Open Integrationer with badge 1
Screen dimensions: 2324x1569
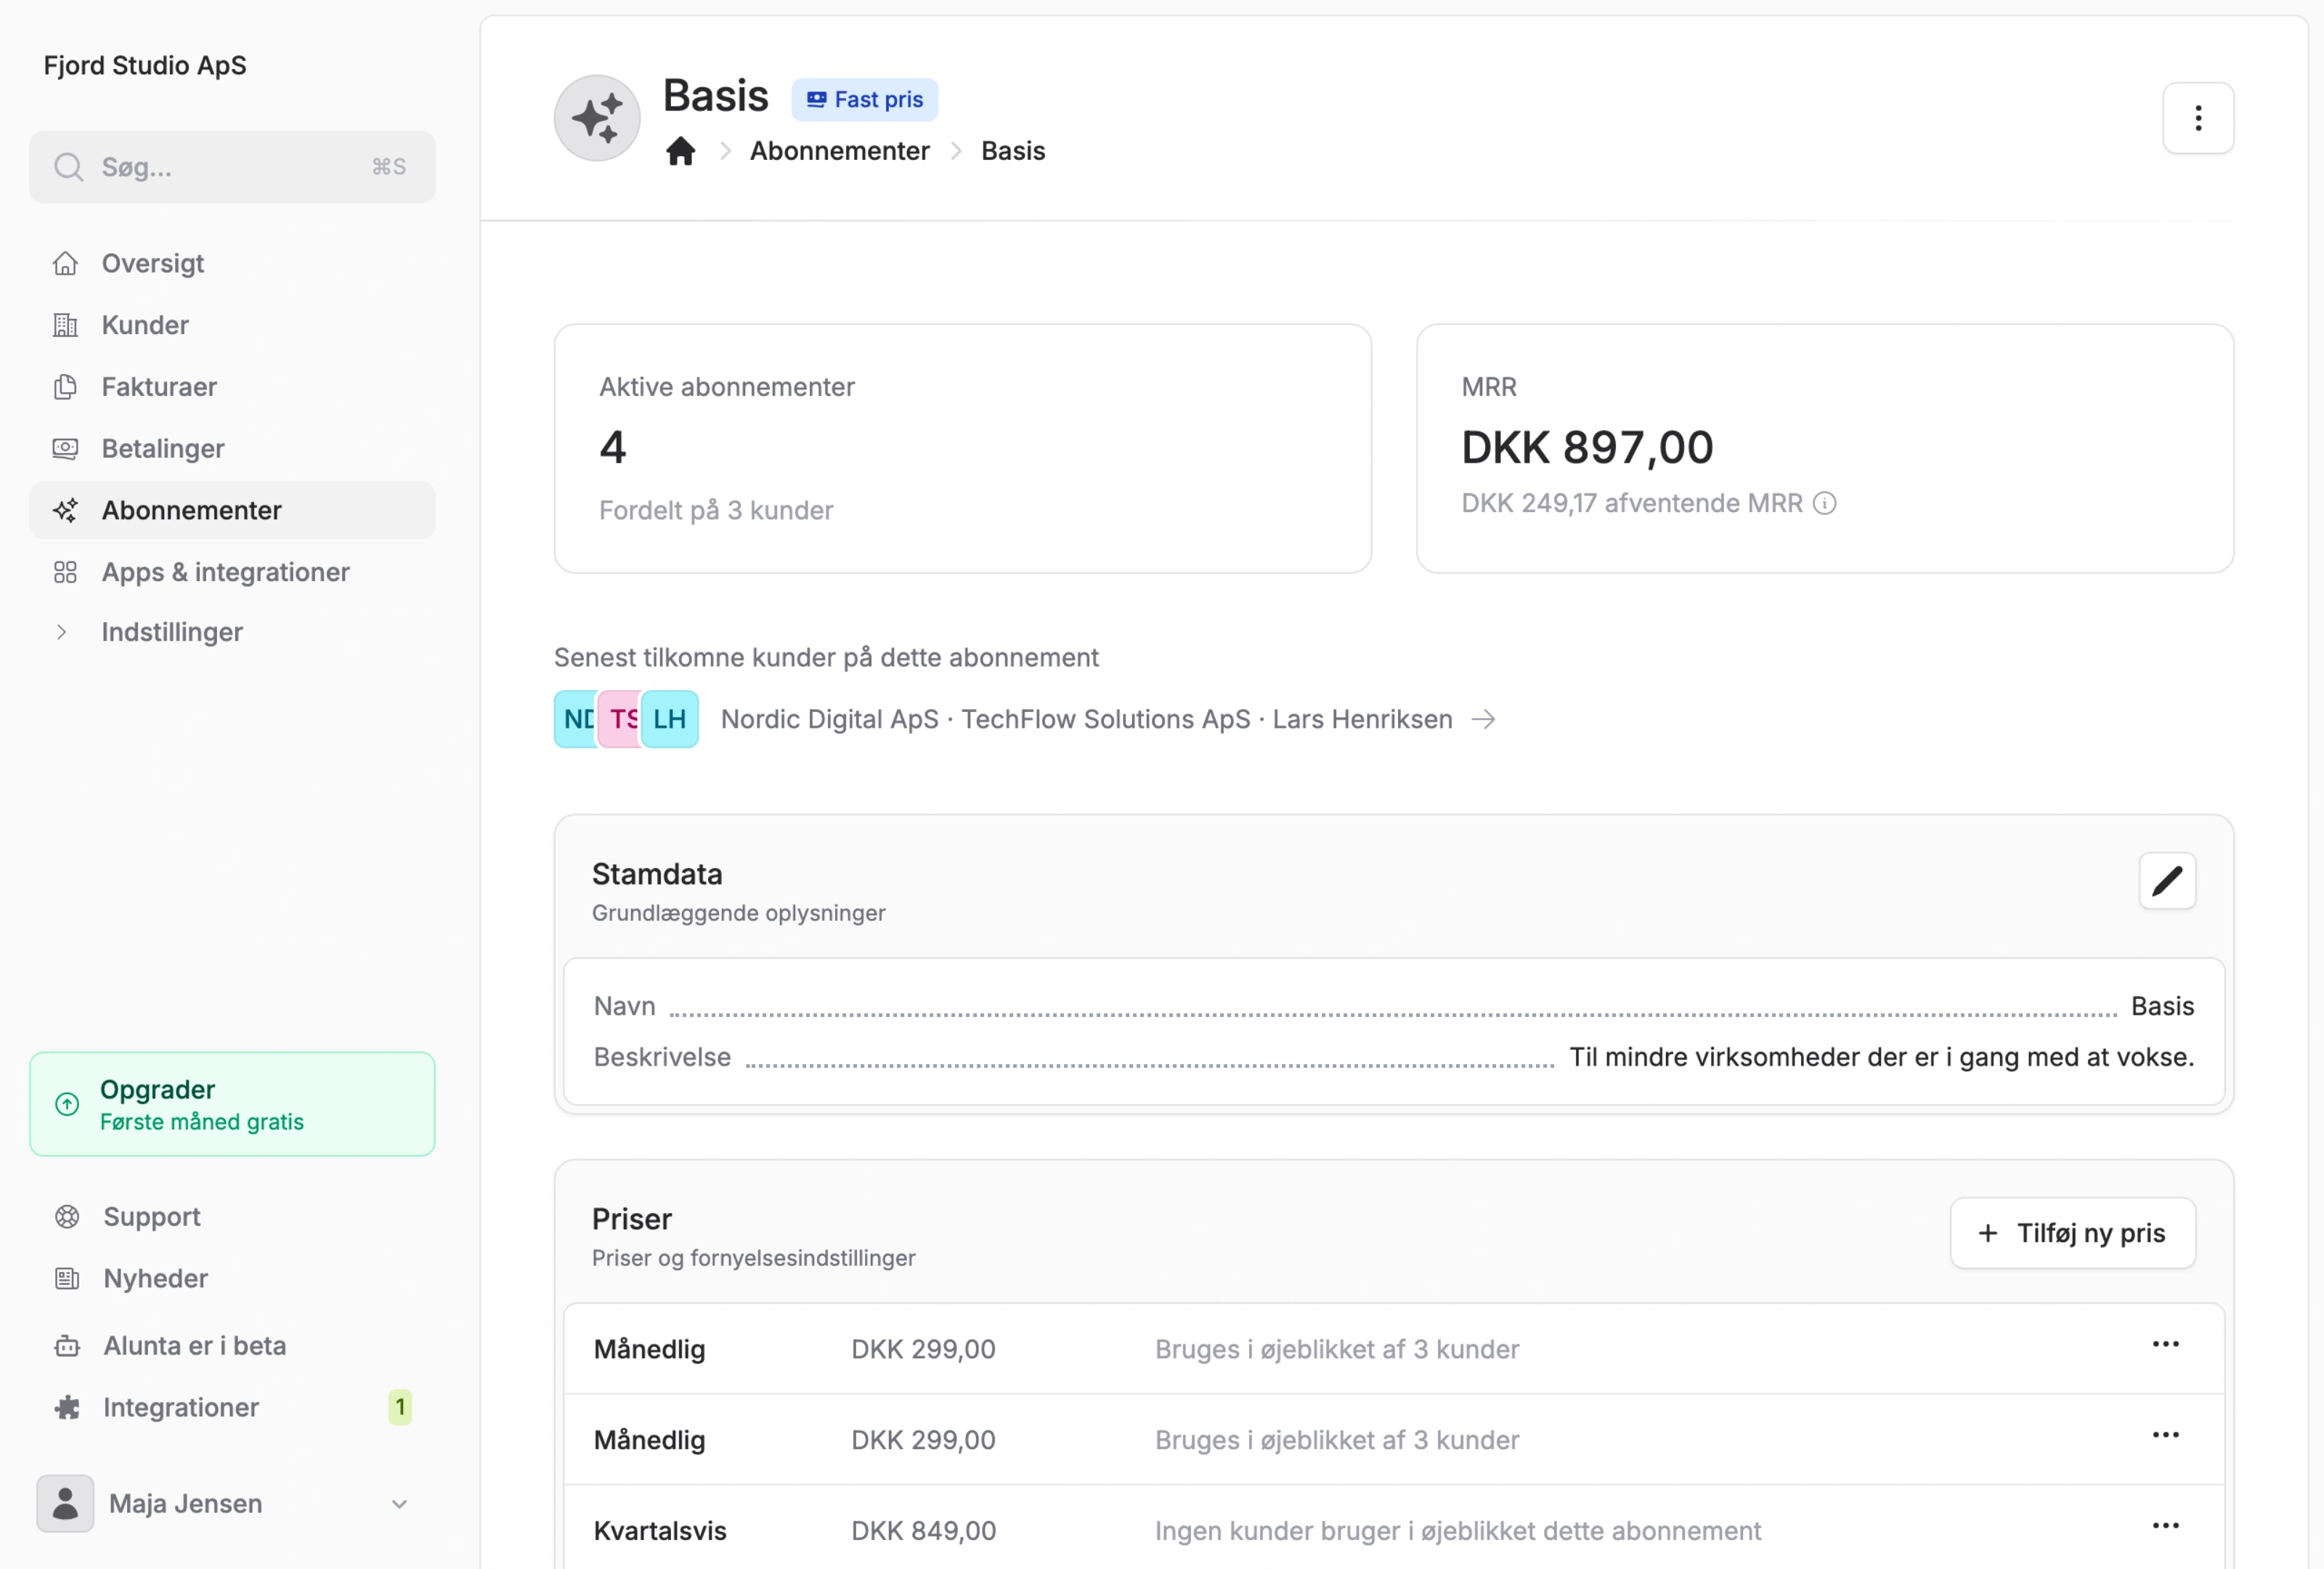coord(232,1408)
